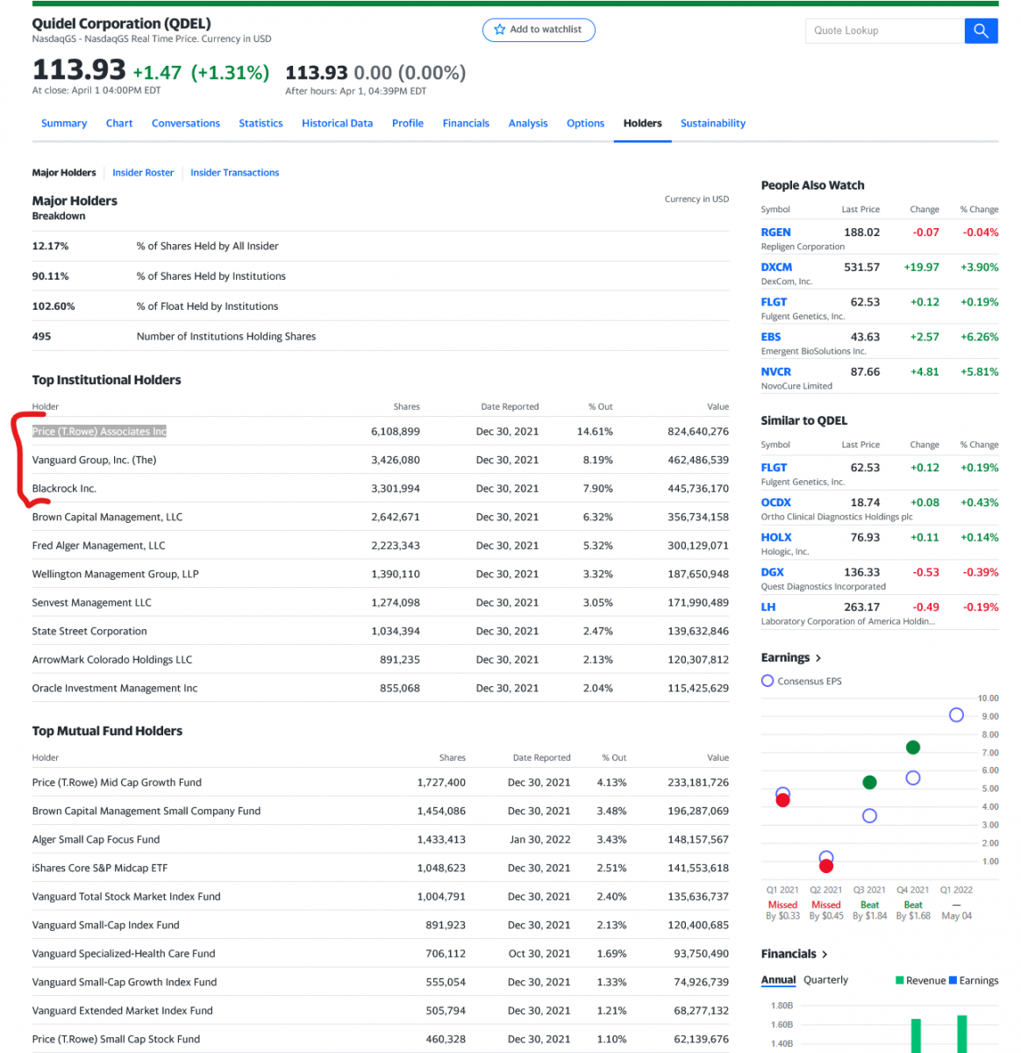Click the green Revenue legend square
Image resolution: width=1021 pixels, height=1053 pixels.
(899, 980)
